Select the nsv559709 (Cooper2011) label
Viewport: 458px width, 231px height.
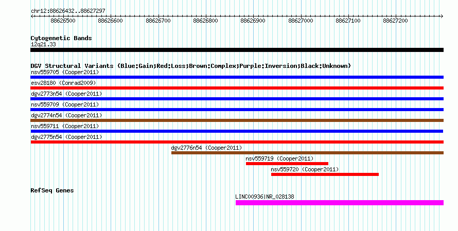[65, 104]
